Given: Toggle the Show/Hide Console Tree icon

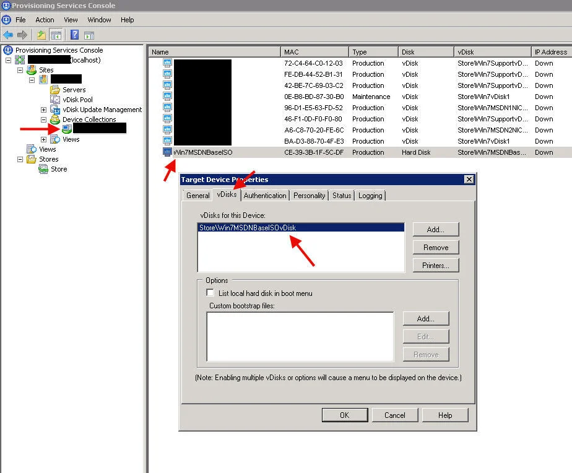Looking at the screenshot, I should pyautogui.click(x=56, y=35).
